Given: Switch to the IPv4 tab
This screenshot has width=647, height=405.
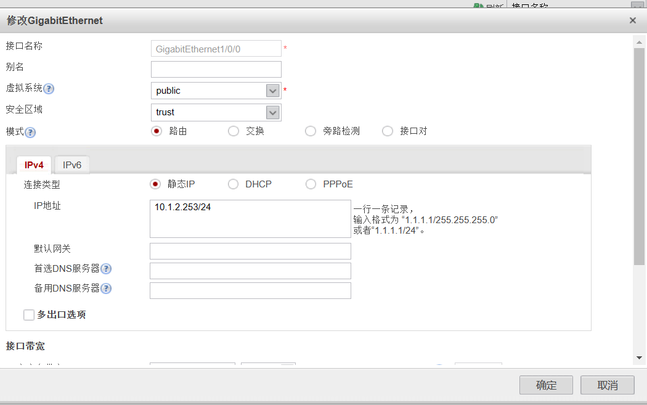Looking at the screenshot, I should [34, 165].
